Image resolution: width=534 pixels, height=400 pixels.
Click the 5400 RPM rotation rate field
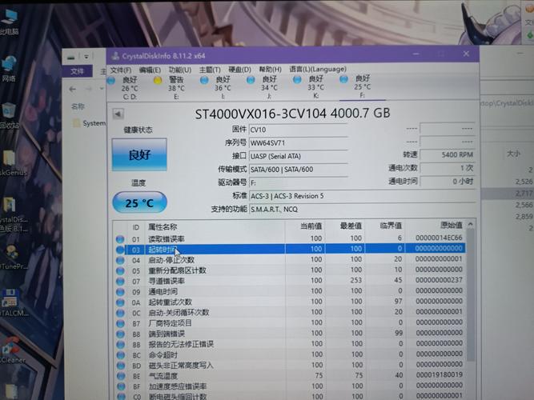448,155
